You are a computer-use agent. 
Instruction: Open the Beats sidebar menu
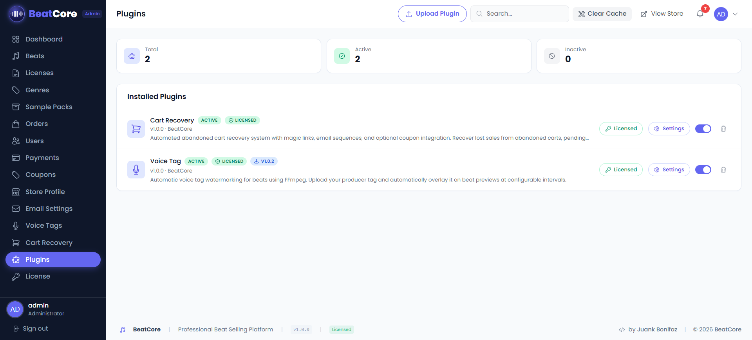tap(35, 56)
